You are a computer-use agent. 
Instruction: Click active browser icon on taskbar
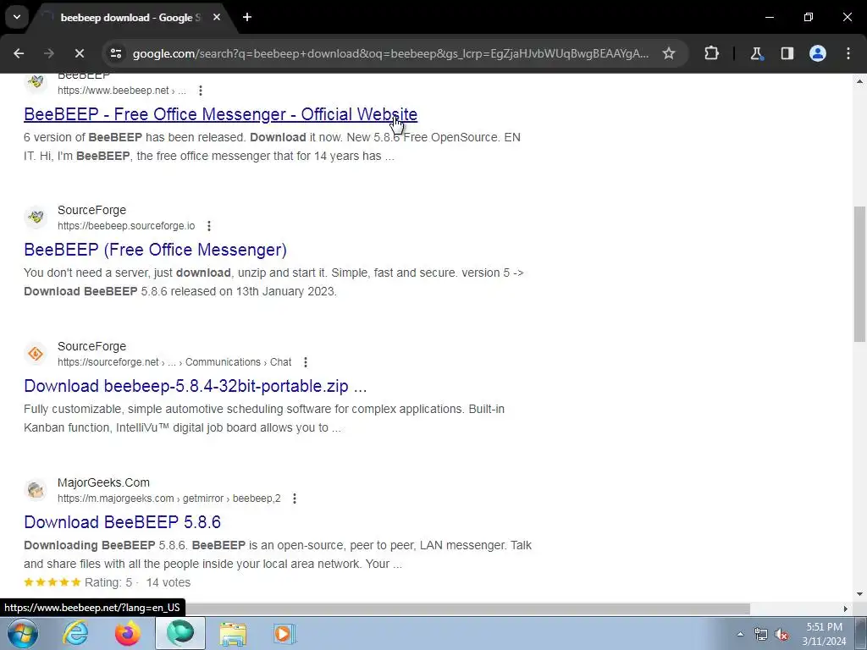pyautogui.click(x=180, y=633)
